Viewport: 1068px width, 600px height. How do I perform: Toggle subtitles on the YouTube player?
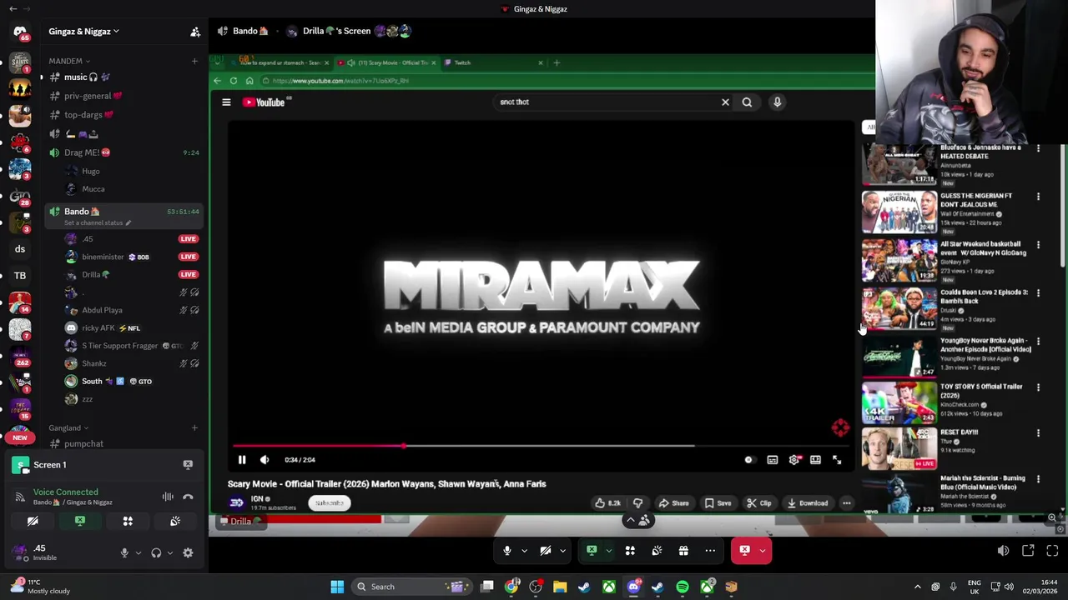click(773, 459)
